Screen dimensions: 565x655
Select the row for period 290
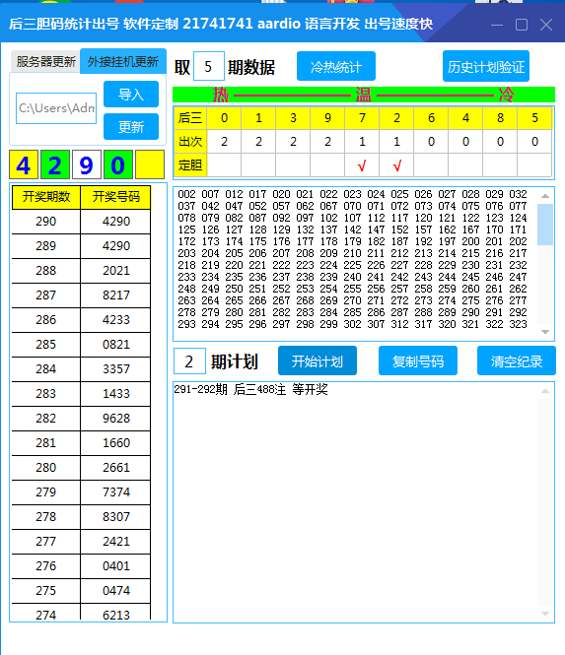coord(81,222)
